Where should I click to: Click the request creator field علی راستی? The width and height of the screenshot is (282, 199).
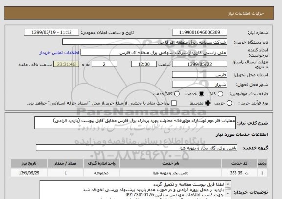(154, 53)
